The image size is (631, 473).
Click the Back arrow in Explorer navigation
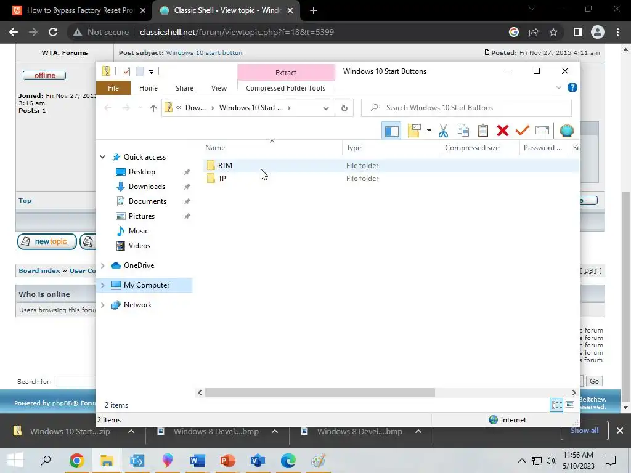pyautogui.click(x=107, y=108)
